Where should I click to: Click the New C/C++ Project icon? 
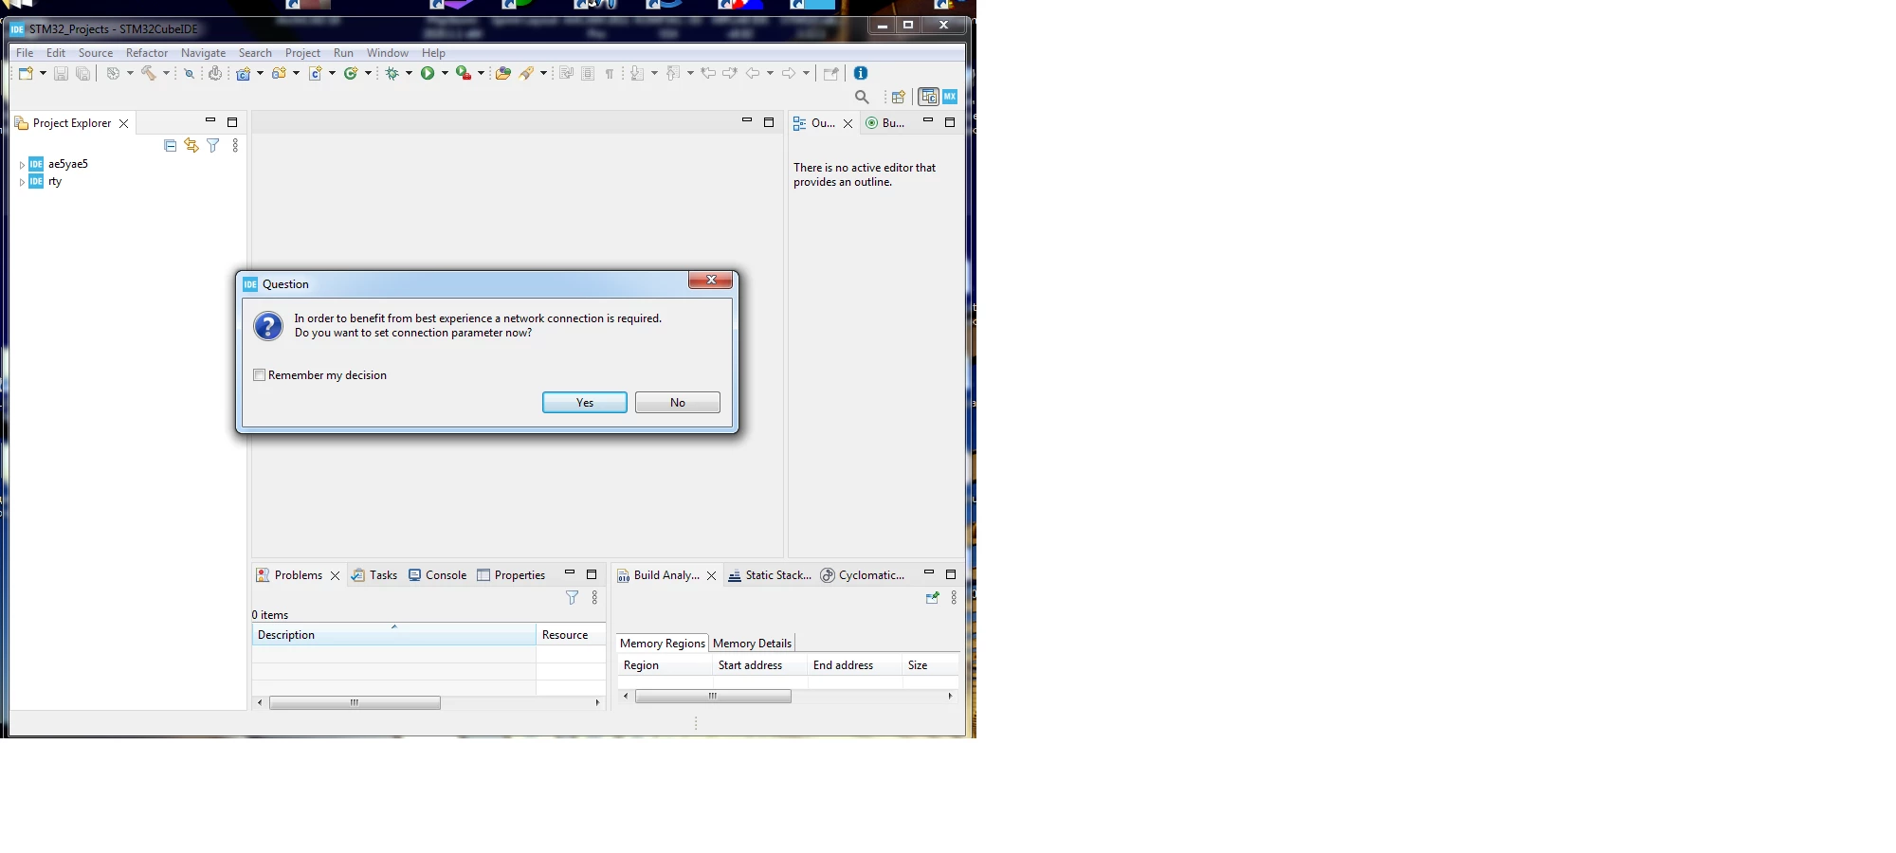[x=244, y=73]
